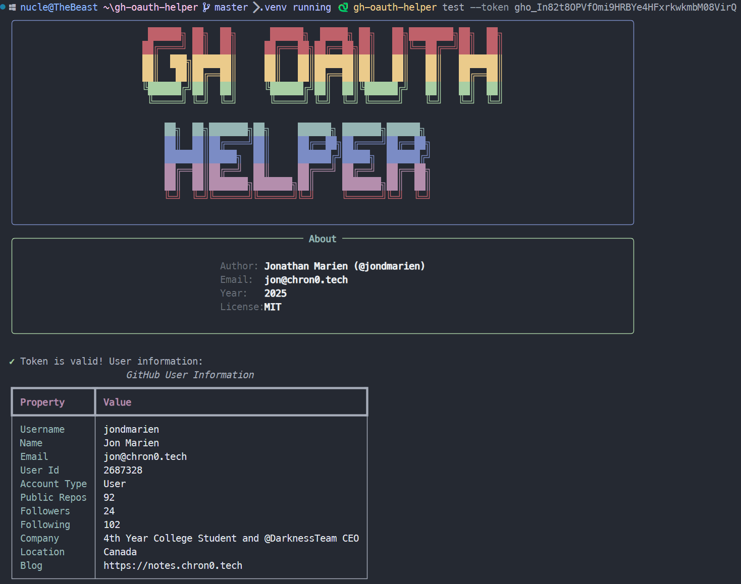Click the public repos value '92'
Image resolution: width=741 pixels, height=584 pixels.
click(x=109, y=498)
